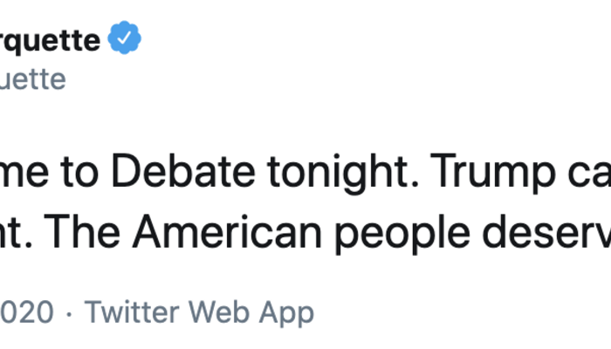Click the gray username handle ending "uette"
Screen dimensions: 611x349
point(32,79)
